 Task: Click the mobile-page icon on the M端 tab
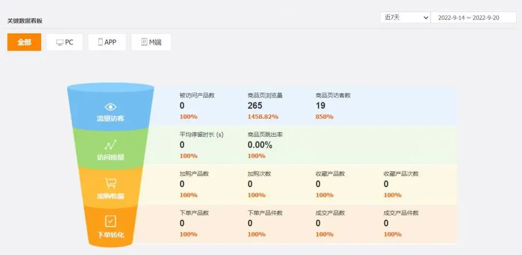click(144, 42)
